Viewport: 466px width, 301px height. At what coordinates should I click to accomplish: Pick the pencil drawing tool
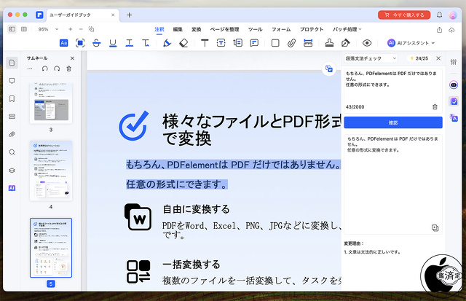click(167, 43)
